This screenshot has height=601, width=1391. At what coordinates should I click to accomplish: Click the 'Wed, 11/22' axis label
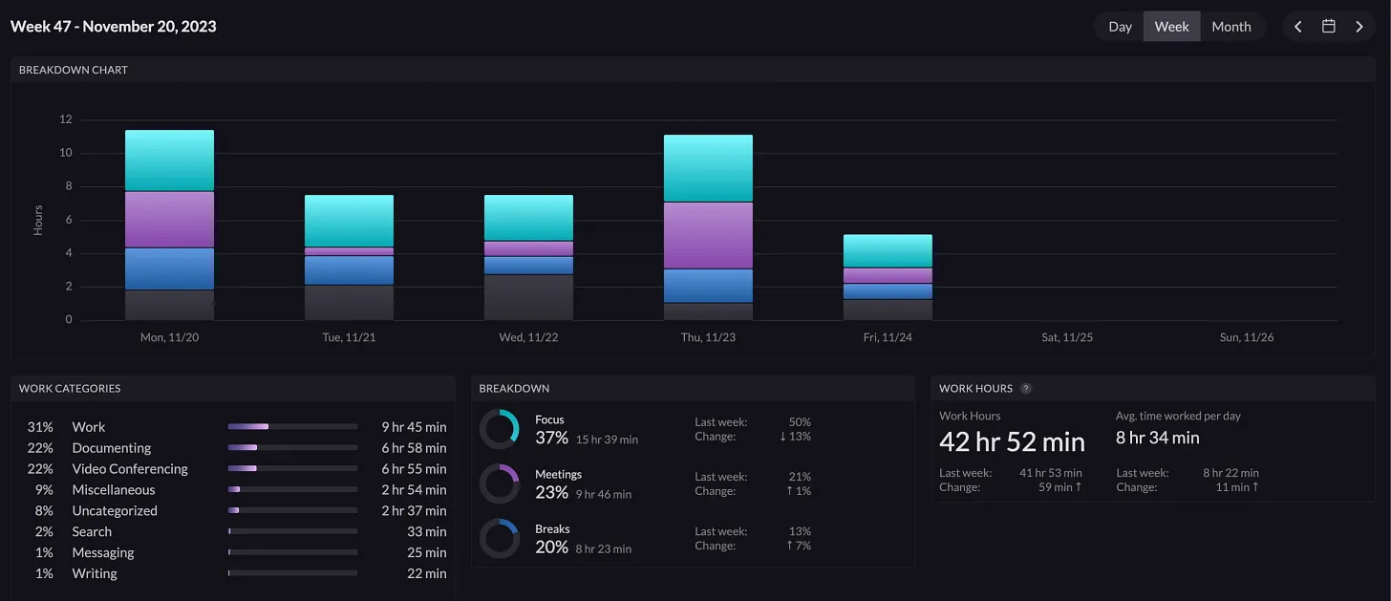528,337
